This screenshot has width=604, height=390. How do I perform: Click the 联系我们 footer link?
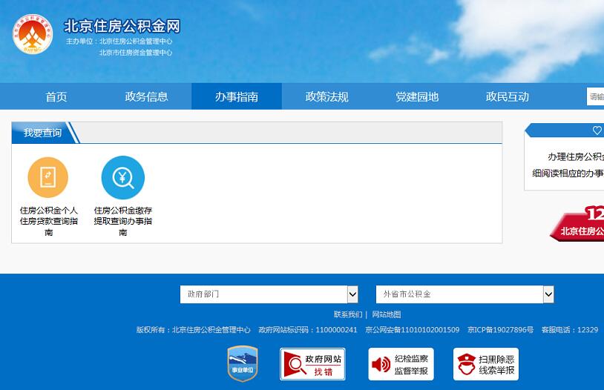coord(348,314)
